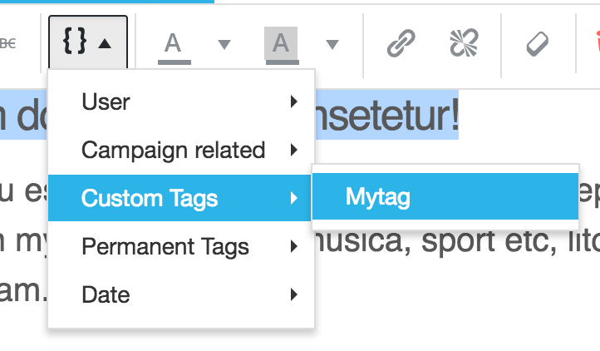Click the submenu arrow beside User
The image size is (600, 351).
pyautogui.click(x=293, y=102)
